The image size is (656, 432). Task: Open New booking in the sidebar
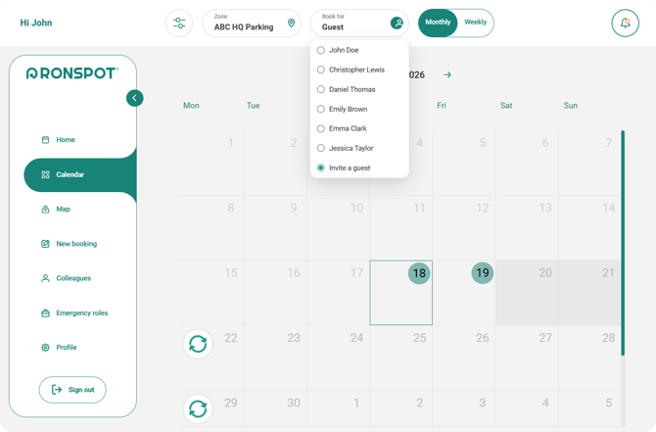pyautogui.click(x=70, y=244)
